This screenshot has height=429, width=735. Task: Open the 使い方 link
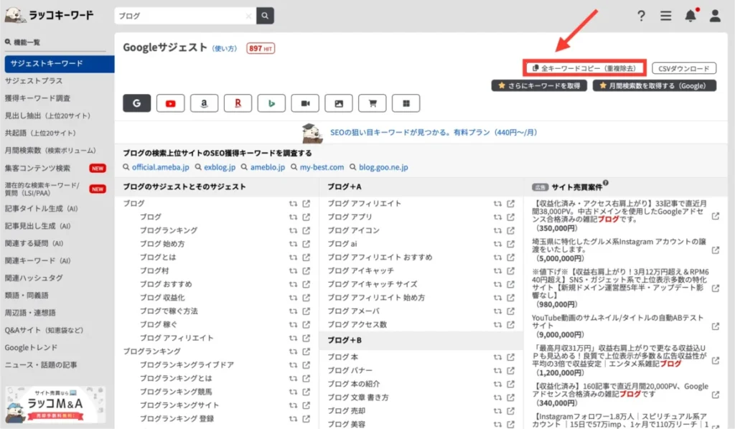click(x=225, y=48)
